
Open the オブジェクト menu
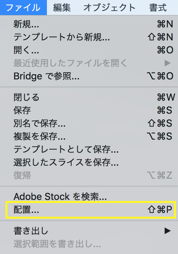point(109,8)
